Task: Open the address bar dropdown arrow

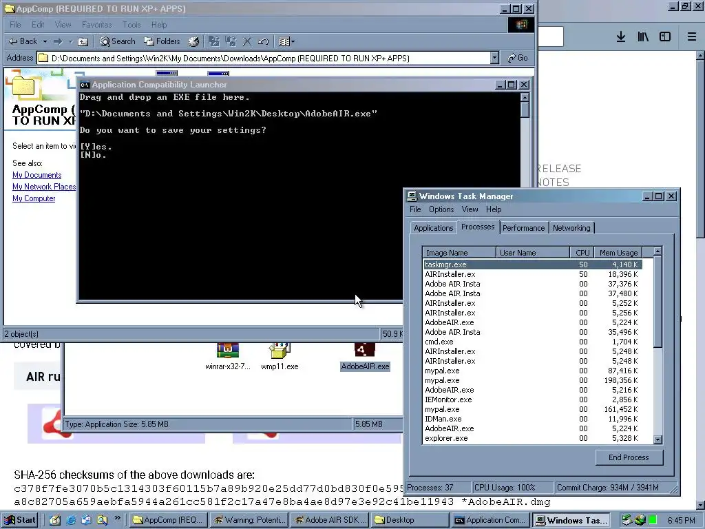Action: point(494,58)
